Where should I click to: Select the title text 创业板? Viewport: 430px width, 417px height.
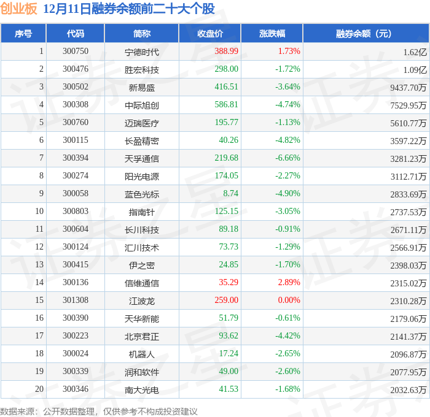click(x=18, y=9)
